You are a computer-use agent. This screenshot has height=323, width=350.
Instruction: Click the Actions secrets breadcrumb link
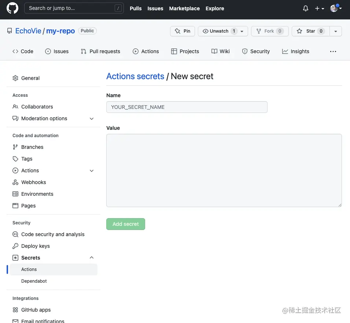[x=135, y=76]
